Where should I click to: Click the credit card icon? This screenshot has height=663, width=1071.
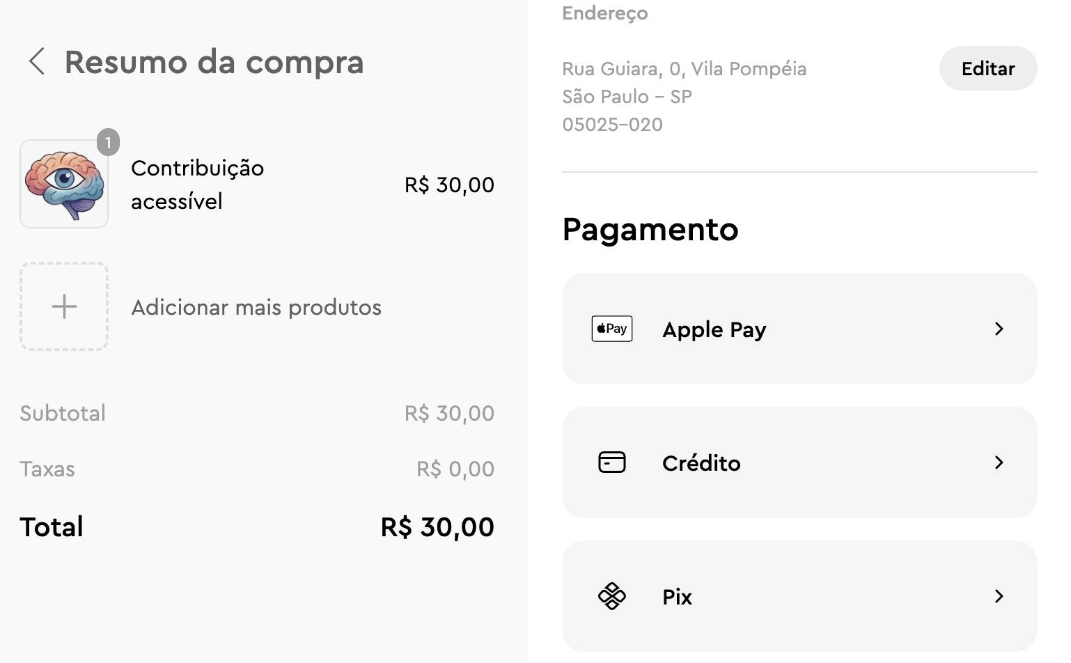click(612, 462)
